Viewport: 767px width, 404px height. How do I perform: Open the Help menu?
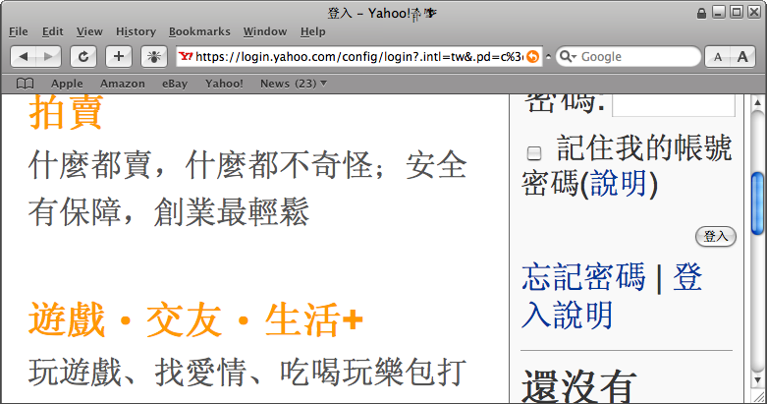click(x=312, y=31)
